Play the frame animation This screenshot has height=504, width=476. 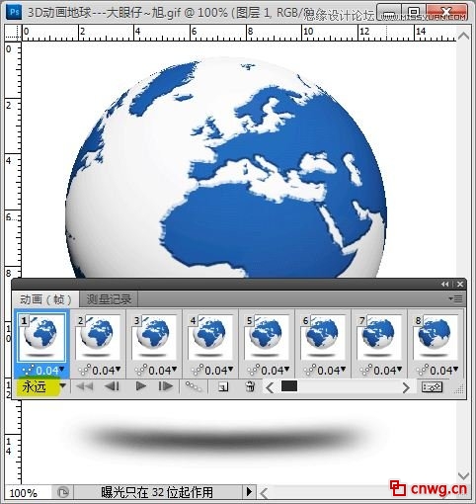(x=141, y=386)
